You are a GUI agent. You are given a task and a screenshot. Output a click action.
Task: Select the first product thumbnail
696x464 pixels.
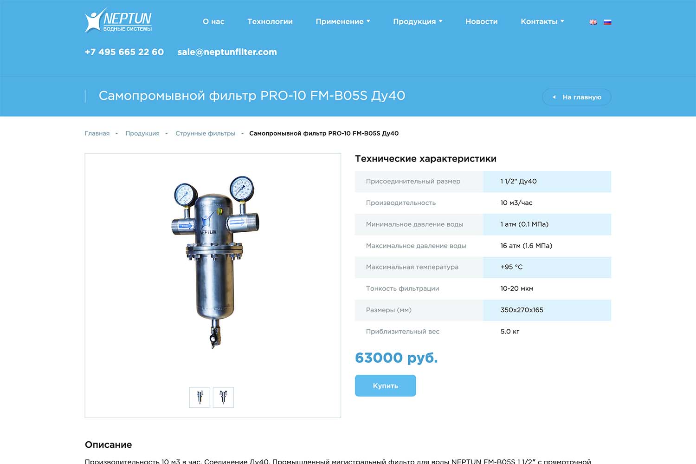click(x=200, y=398)
